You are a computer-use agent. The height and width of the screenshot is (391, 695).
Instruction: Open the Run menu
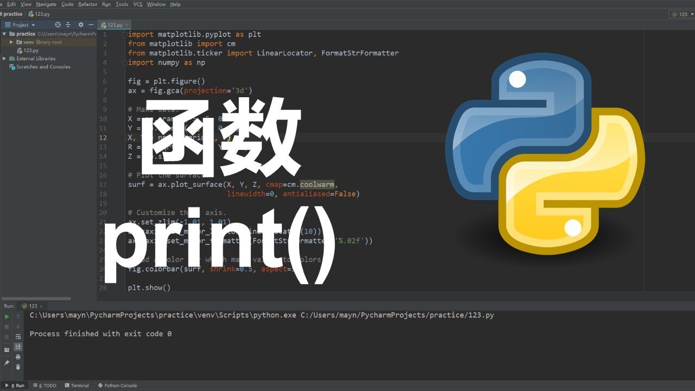click(106, 4)
